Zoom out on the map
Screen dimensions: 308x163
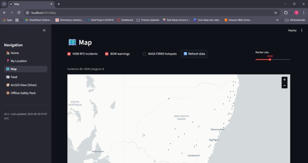(284, 86)
